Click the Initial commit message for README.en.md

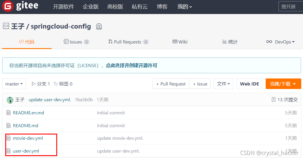[111, 113]
